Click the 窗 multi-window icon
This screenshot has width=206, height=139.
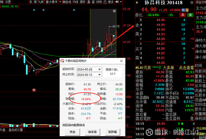(93, 2)
